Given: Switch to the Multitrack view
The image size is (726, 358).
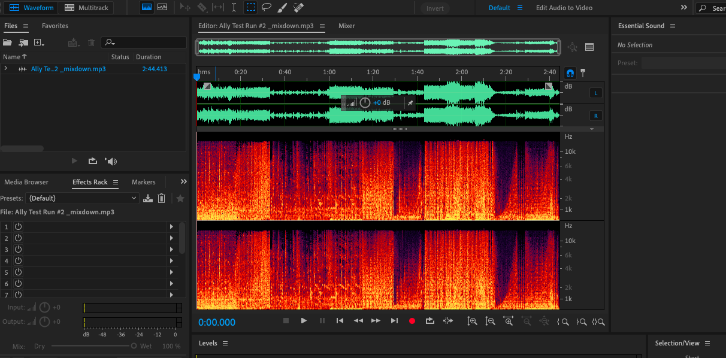Looking at the screenshot, I should (86, 8).
